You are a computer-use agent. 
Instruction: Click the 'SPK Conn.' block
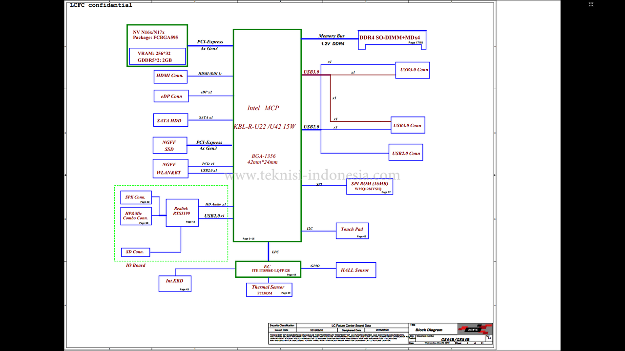(x=136, y=197)
